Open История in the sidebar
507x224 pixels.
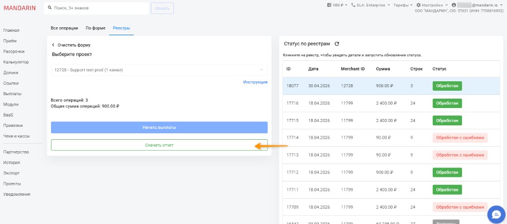[x=12, y=163]
